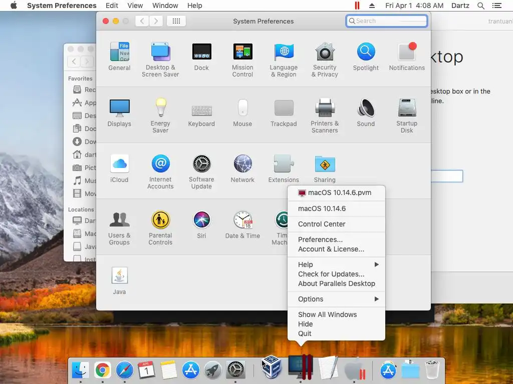
Task: Open Energy Saver preferences
Action: (x=160, y=115)
